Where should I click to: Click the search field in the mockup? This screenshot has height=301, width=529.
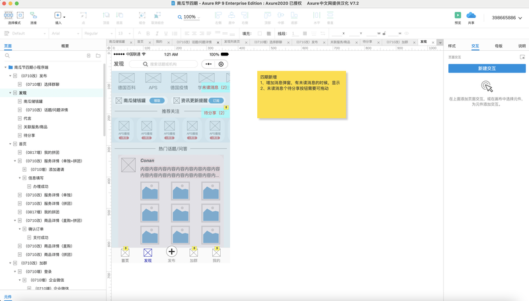[163, 64]
